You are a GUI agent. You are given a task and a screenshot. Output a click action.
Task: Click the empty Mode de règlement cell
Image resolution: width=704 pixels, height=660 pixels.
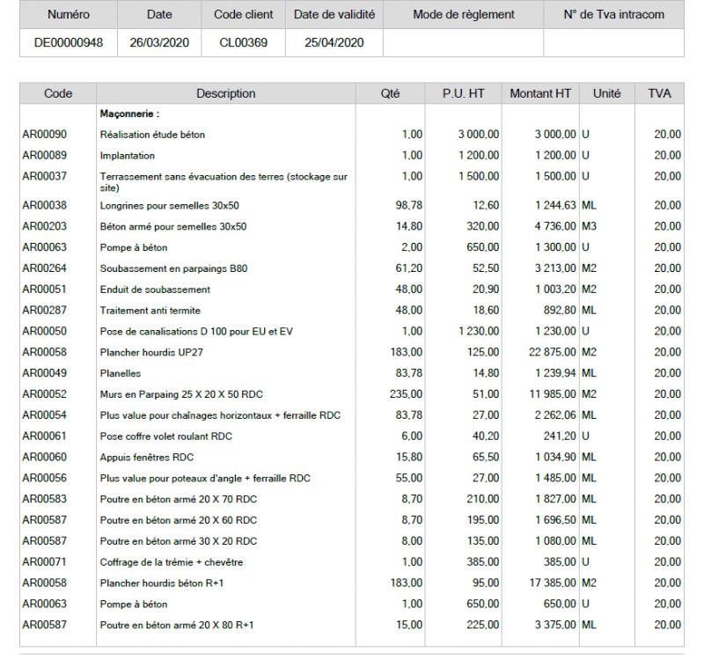[x=463, y=43]
